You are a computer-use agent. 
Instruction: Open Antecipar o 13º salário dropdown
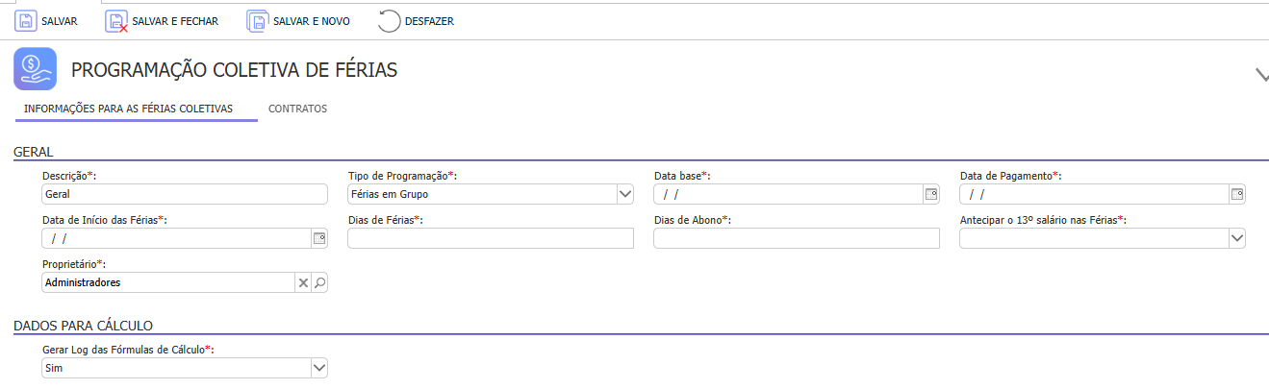click(x=1236, y=238)
